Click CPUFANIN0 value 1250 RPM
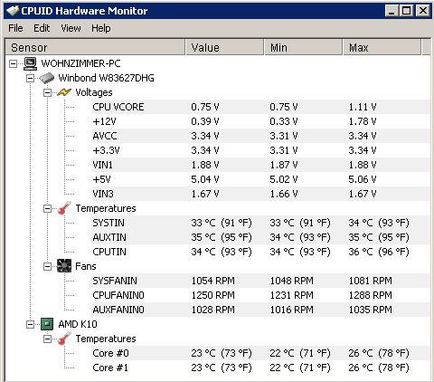 point(212,295)
